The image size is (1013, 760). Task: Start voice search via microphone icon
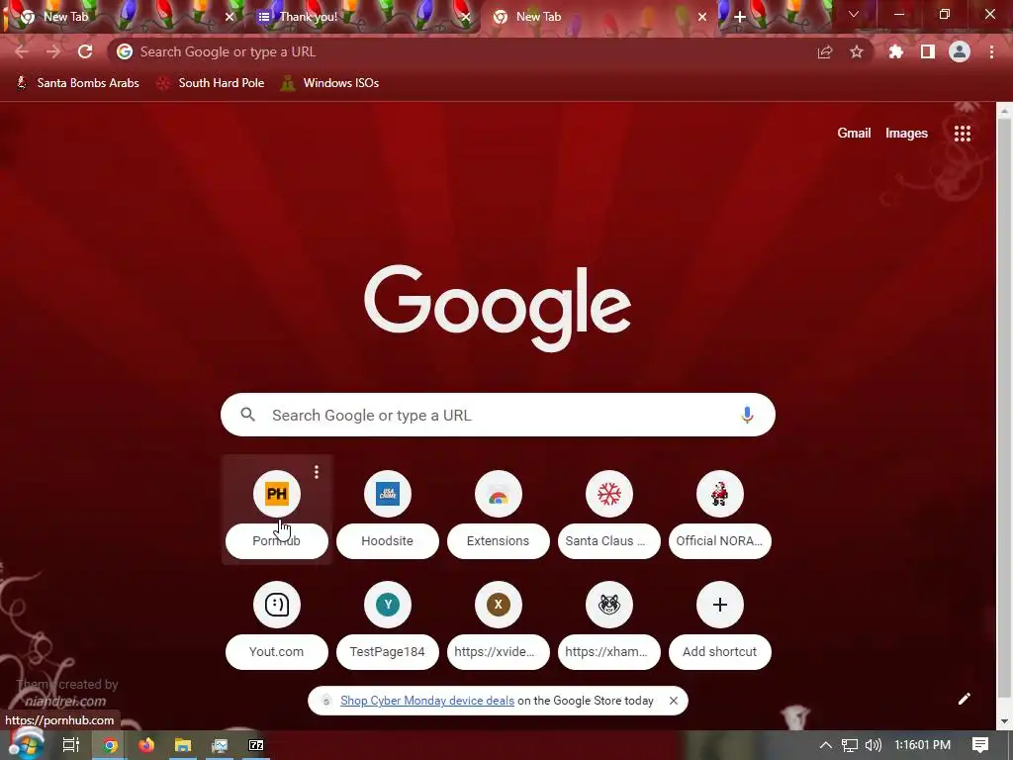point(747,415)
